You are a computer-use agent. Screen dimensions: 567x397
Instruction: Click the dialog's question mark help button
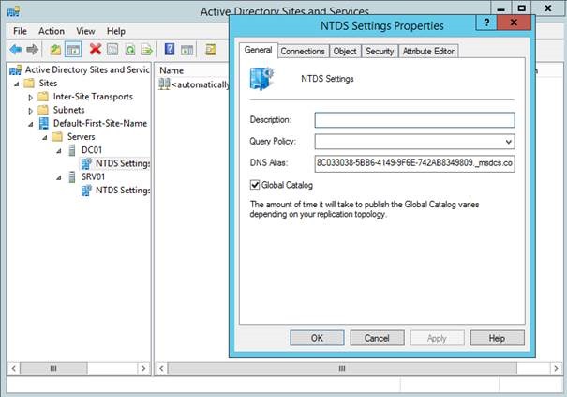[x=486, y=23]
